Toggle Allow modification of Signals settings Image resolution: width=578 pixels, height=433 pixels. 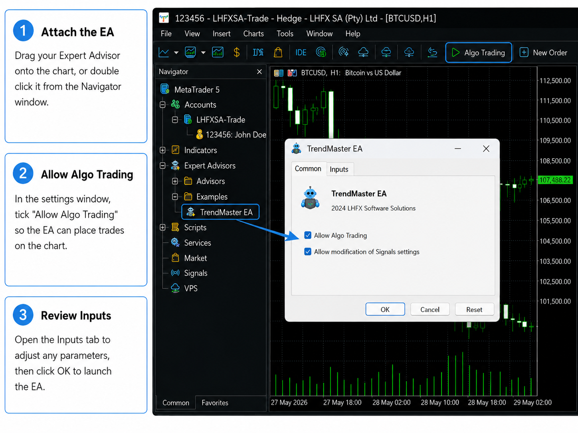click(x=308, y=252)
